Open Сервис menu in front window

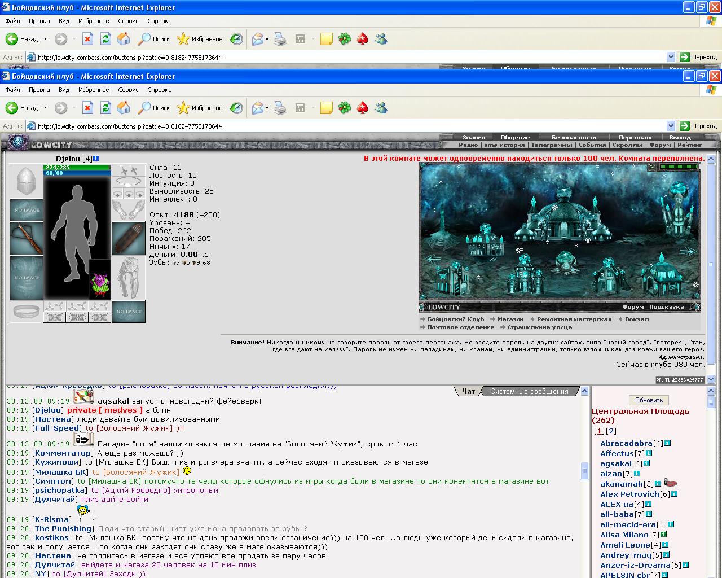click(128, 90)
